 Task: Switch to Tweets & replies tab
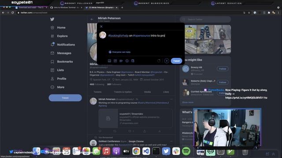(122, 92)
